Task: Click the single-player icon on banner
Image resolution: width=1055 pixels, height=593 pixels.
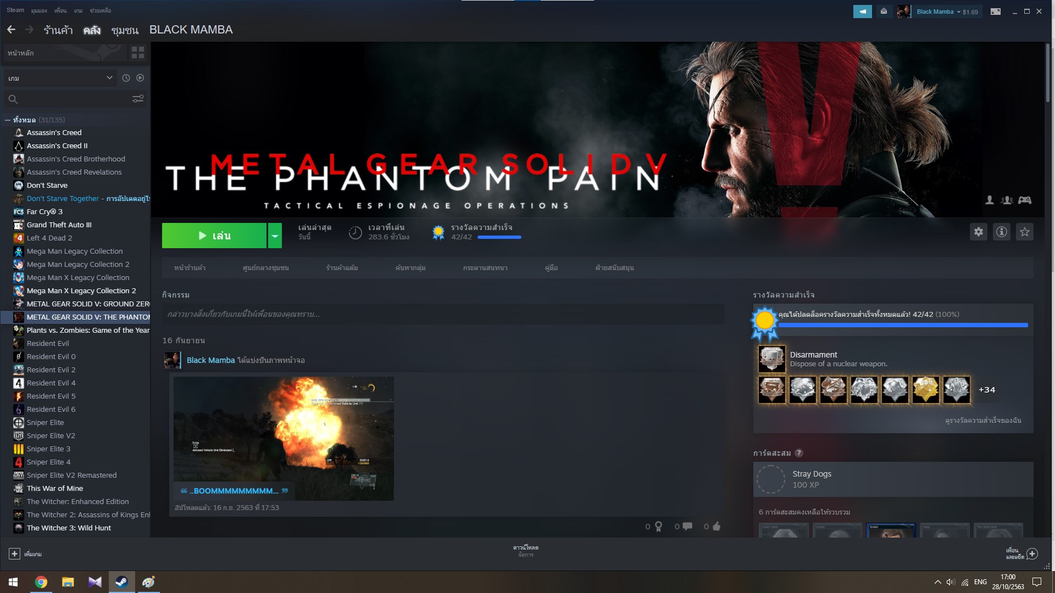Action: pyautogui.click(x=990, y=200)
